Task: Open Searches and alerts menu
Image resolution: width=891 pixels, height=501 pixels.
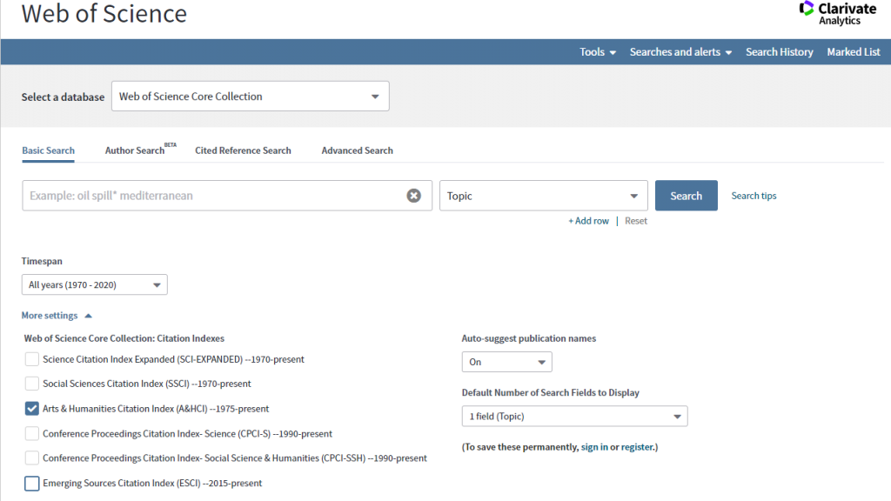Action: coord(680,52)
